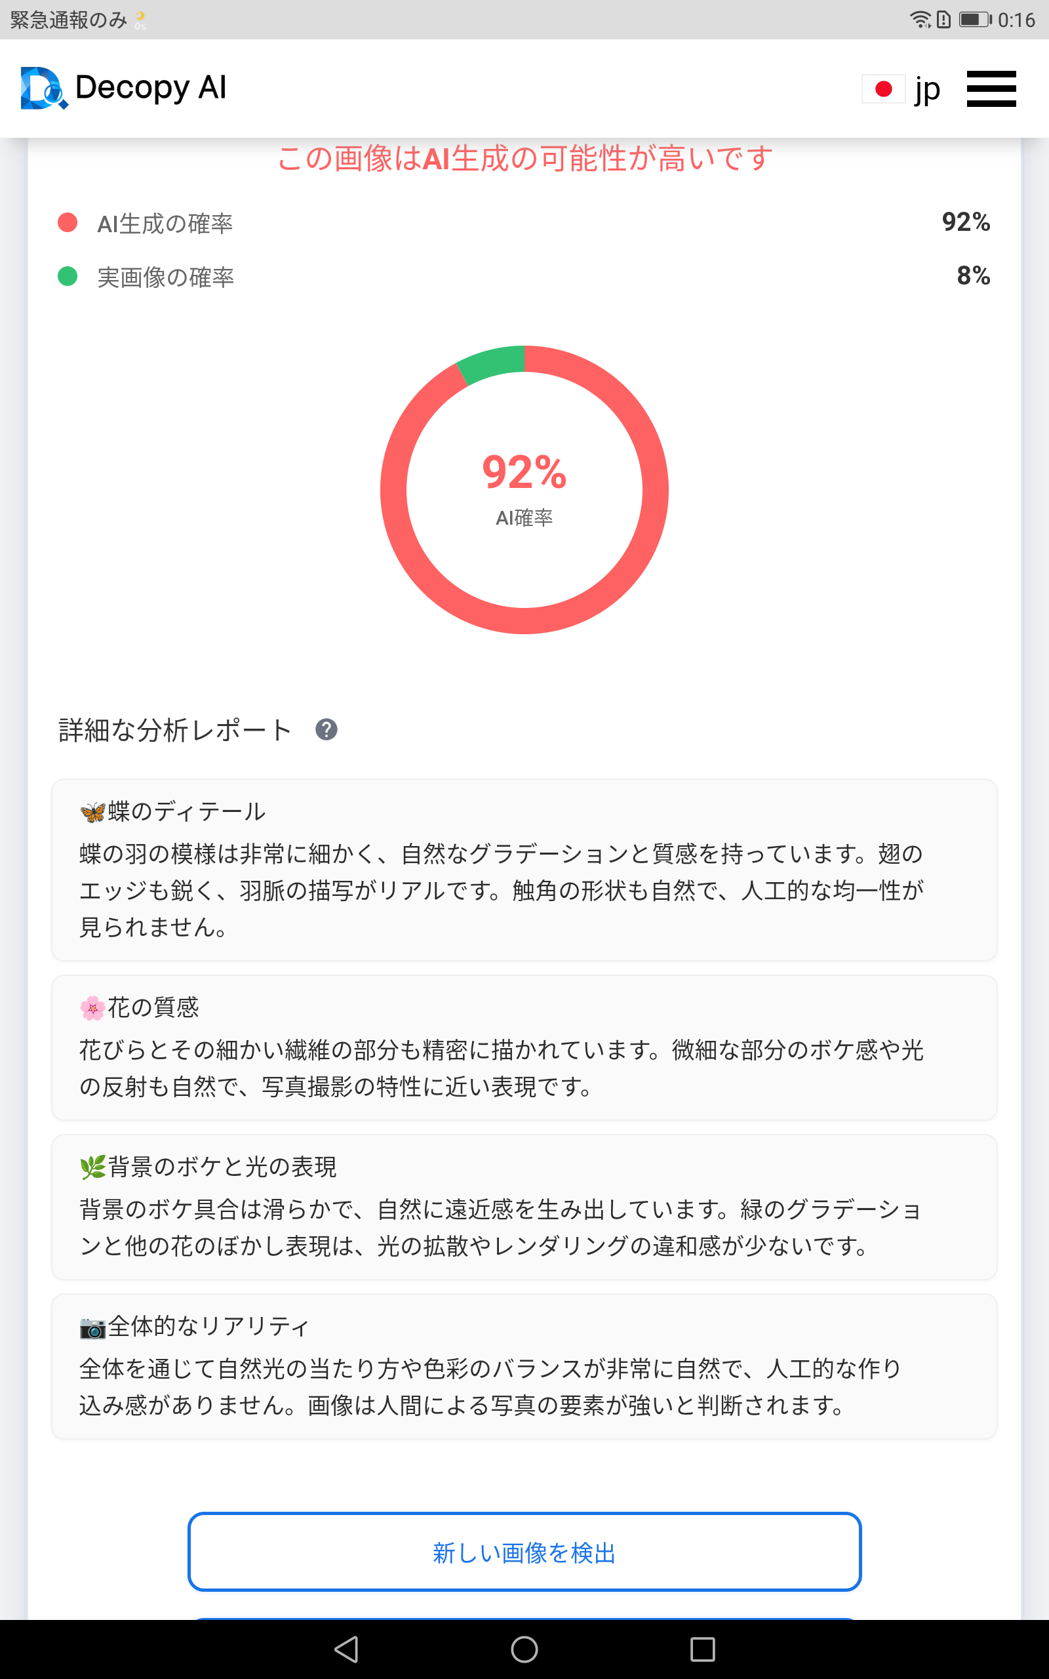Click the red AI生成の確率 legend dot
The width and height of the screenshot is (1049, 1679).
(68, 223)
